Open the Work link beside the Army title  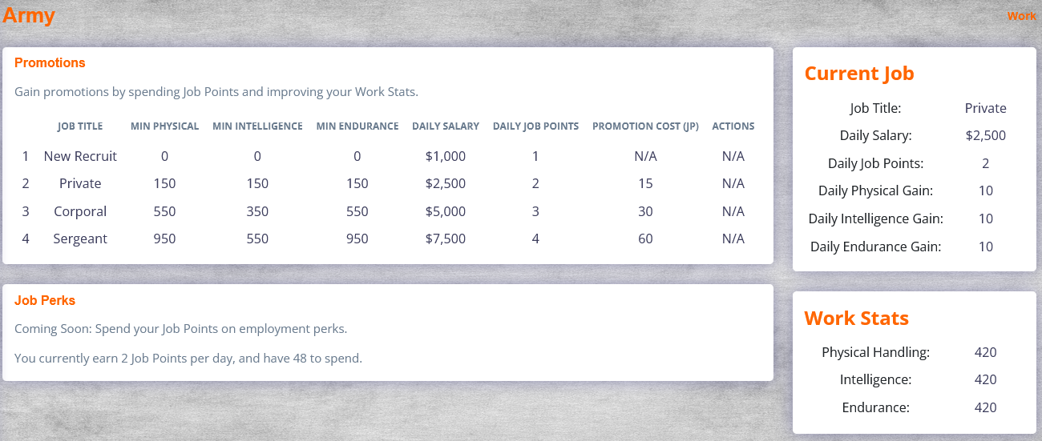coord(1021,16)
